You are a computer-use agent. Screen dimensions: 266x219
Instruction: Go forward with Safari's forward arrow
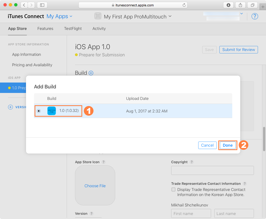click(31, 5)
